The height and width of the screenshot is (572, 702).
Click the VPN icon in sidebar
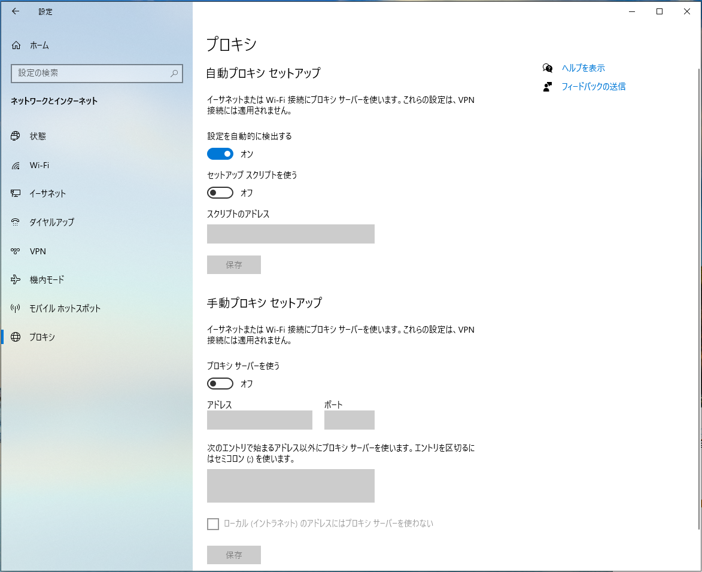click(15, 251)
